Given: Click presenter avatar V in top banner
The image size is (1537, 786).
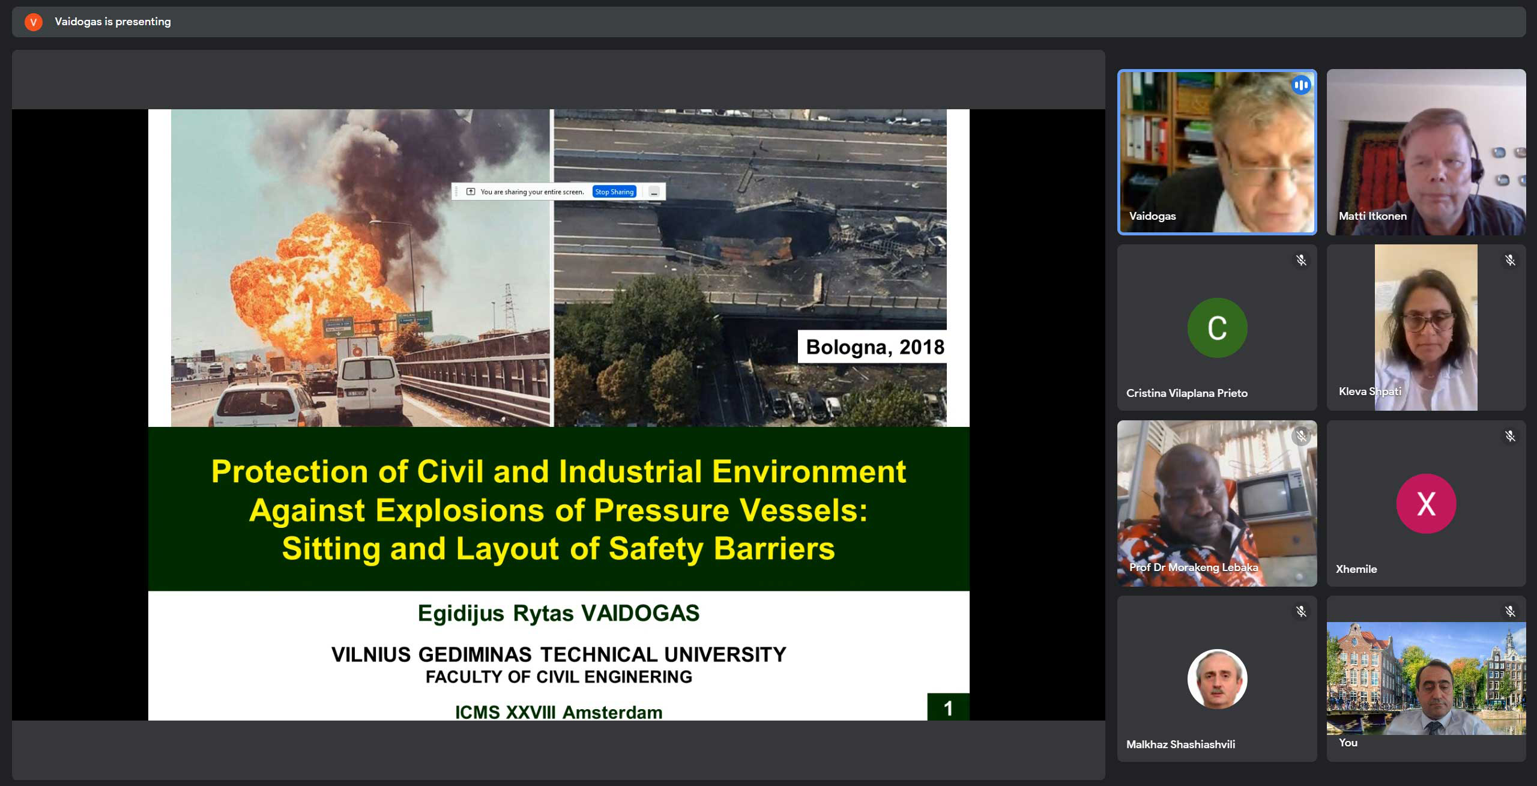Looking at the screenshot, I should click(x=34, y=22).
